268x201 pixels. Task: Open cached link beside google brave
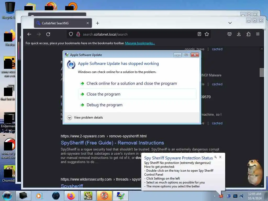(x=217, y=49)
